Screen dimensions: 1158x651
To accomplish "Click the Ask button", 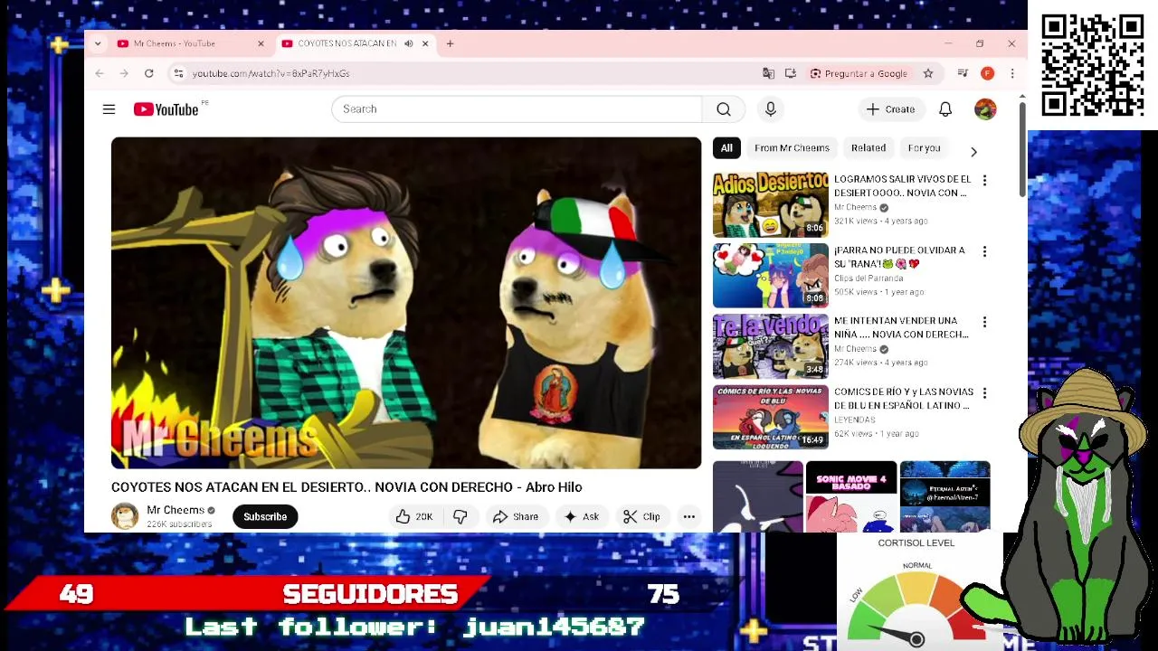I will click(581, 516).
